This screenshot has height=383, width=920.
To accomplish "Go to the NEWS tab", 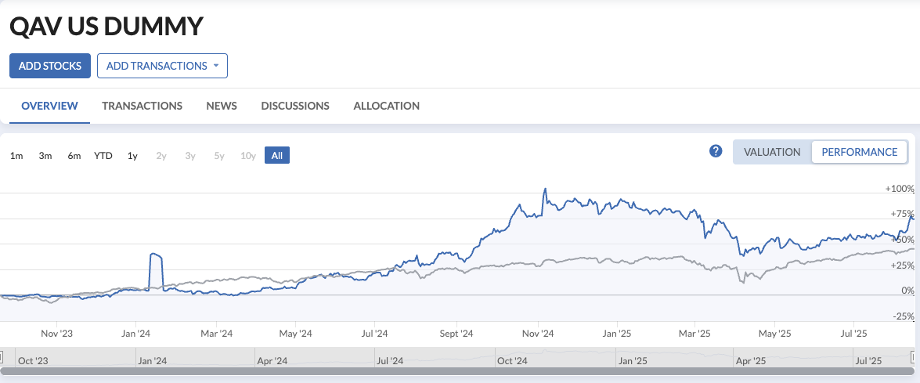I will 222,107.
